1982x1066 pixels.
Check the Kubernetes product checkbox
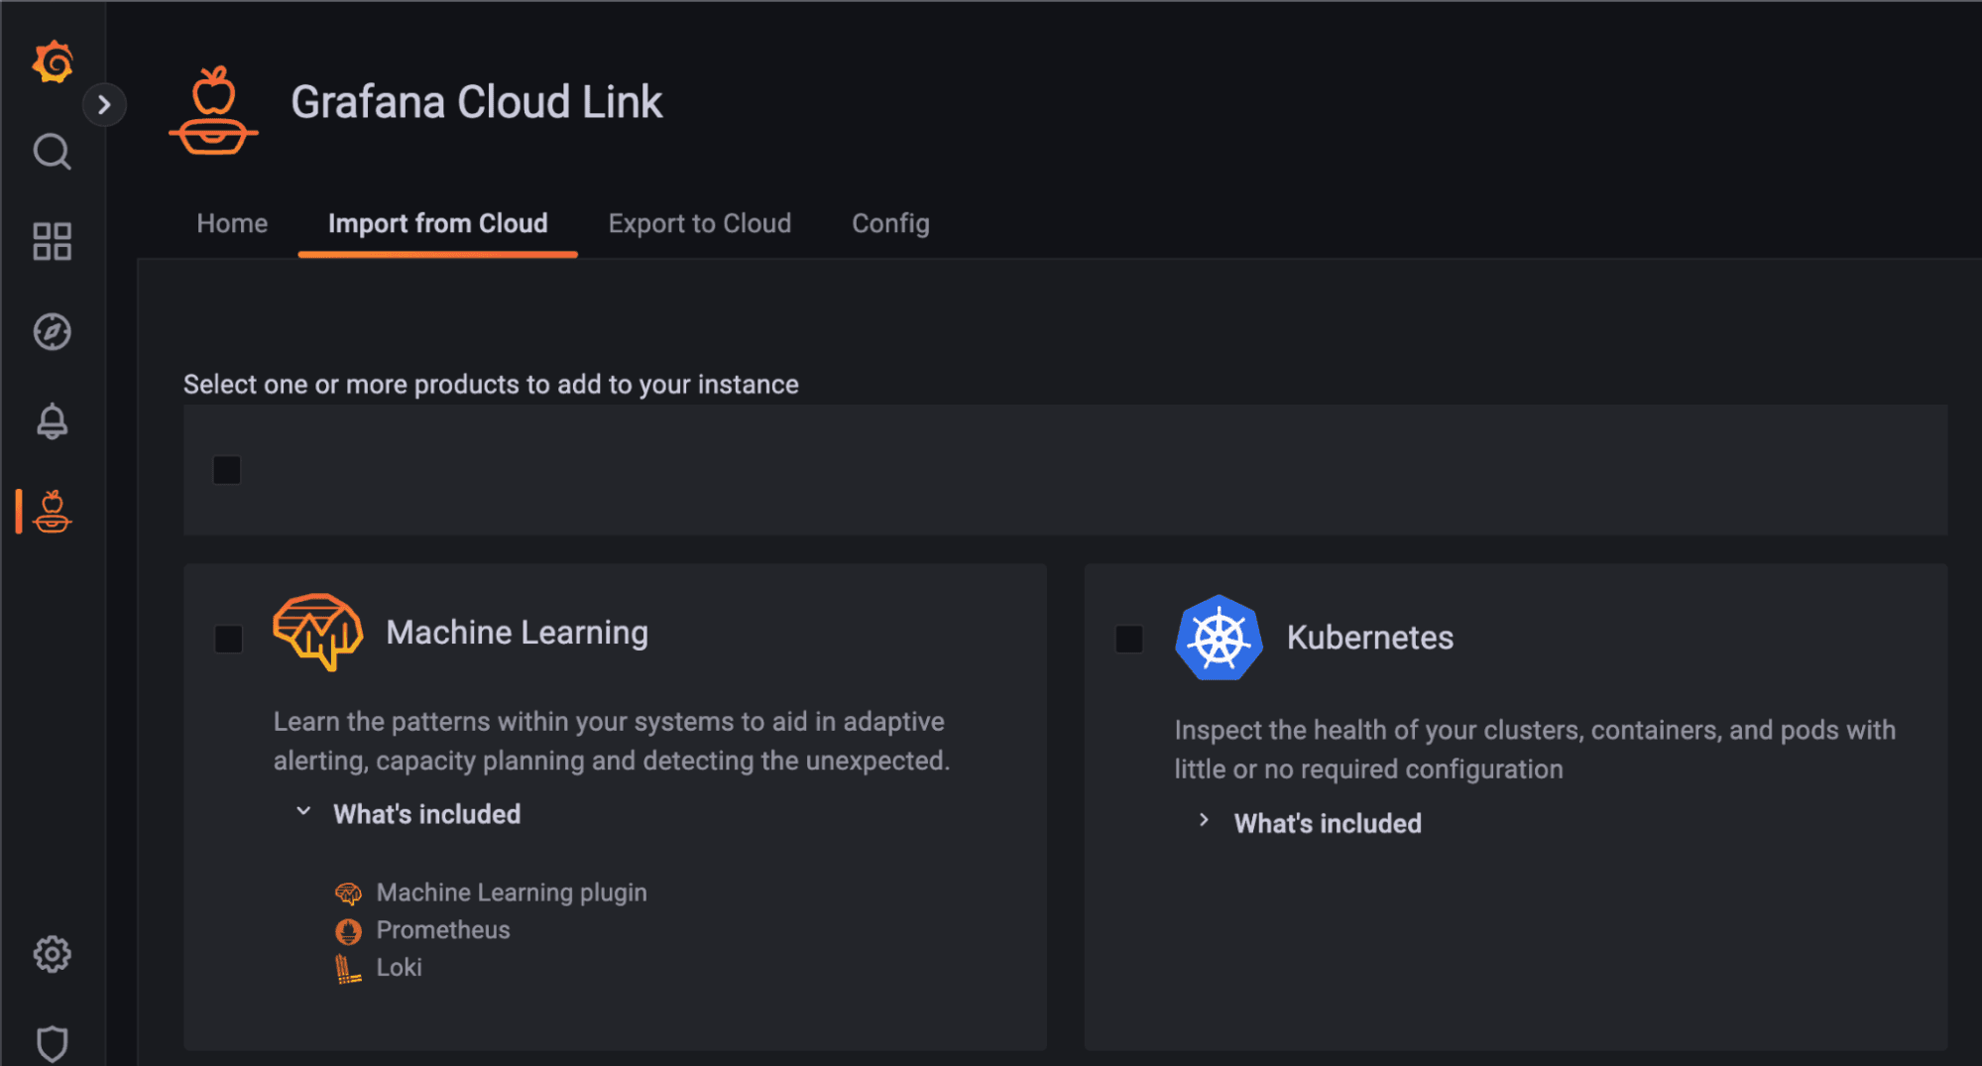tap(1129, 640)
